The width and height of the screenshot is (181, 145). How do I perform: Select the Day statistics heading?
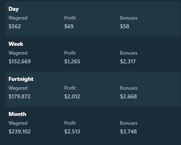[x=14, y=9]
